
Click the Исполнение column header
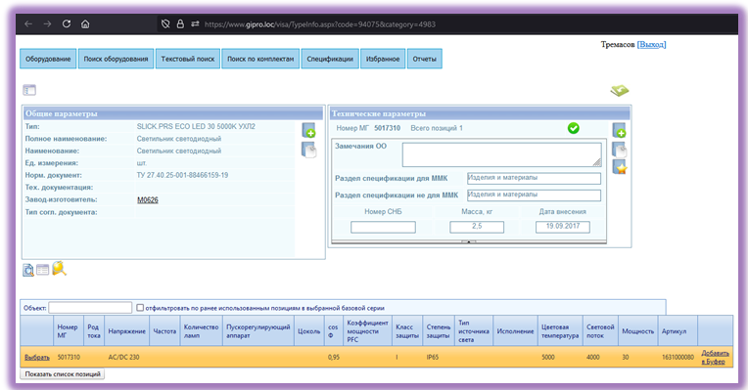pyautogui.click(x=515, y=331)
